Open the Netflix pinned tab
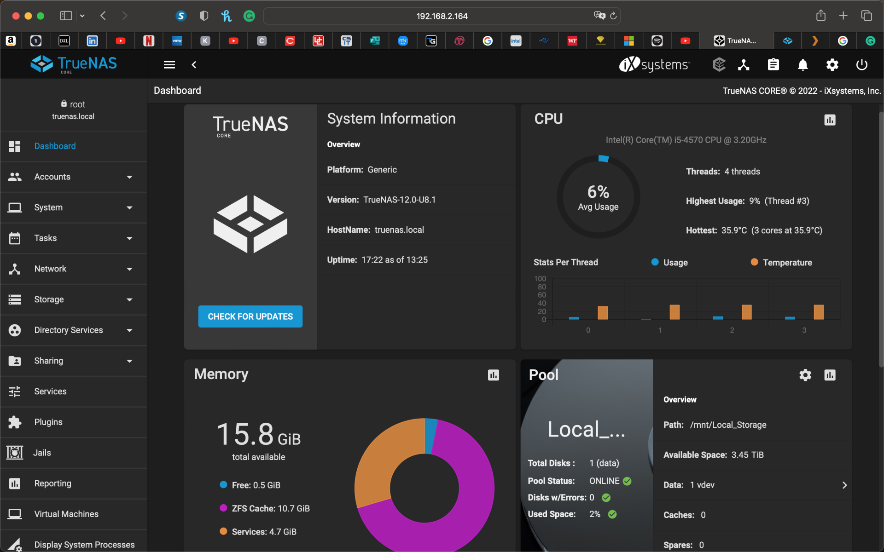This screenshot has width=884, height=552. [149, 41]
